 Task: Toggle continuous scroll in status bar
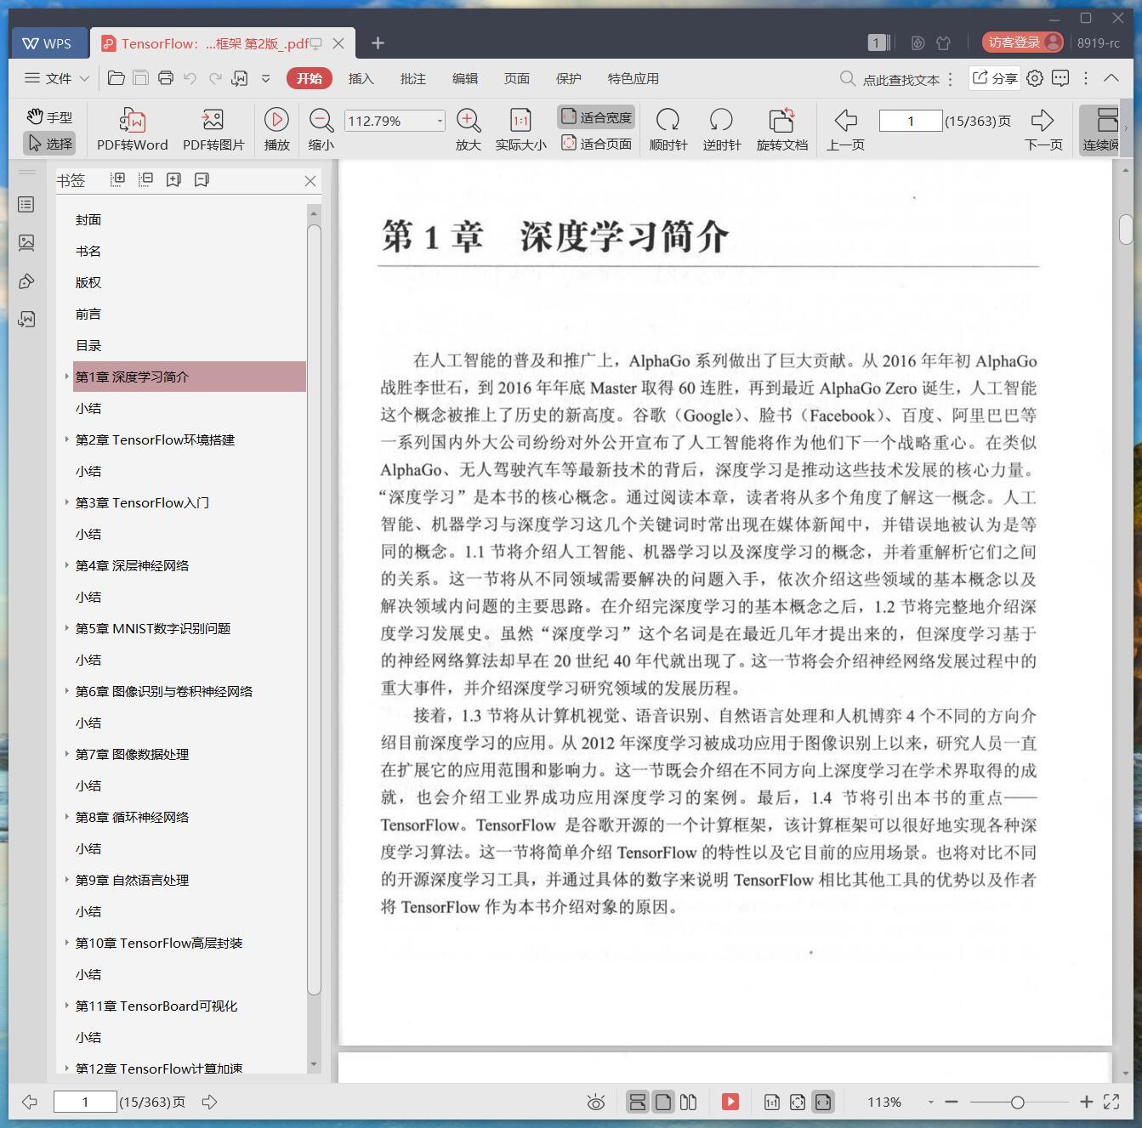click(637, 1102)
